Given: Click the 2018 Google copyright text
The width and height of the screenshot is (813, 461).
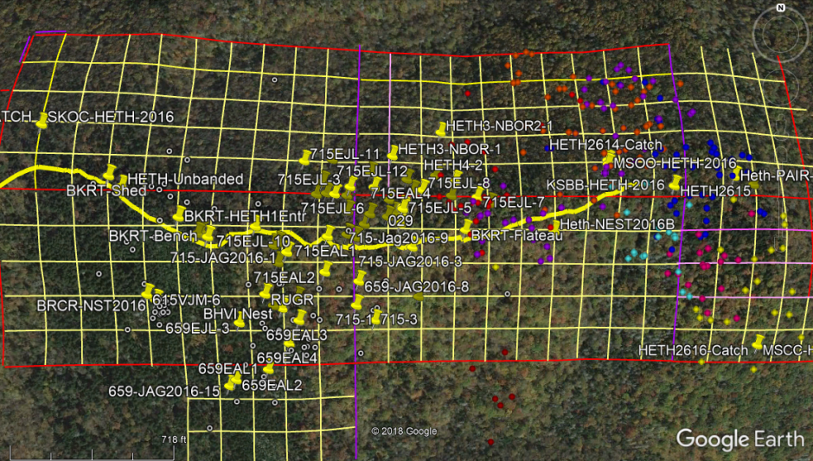Looking at the screenshot, I should [404, 432].
